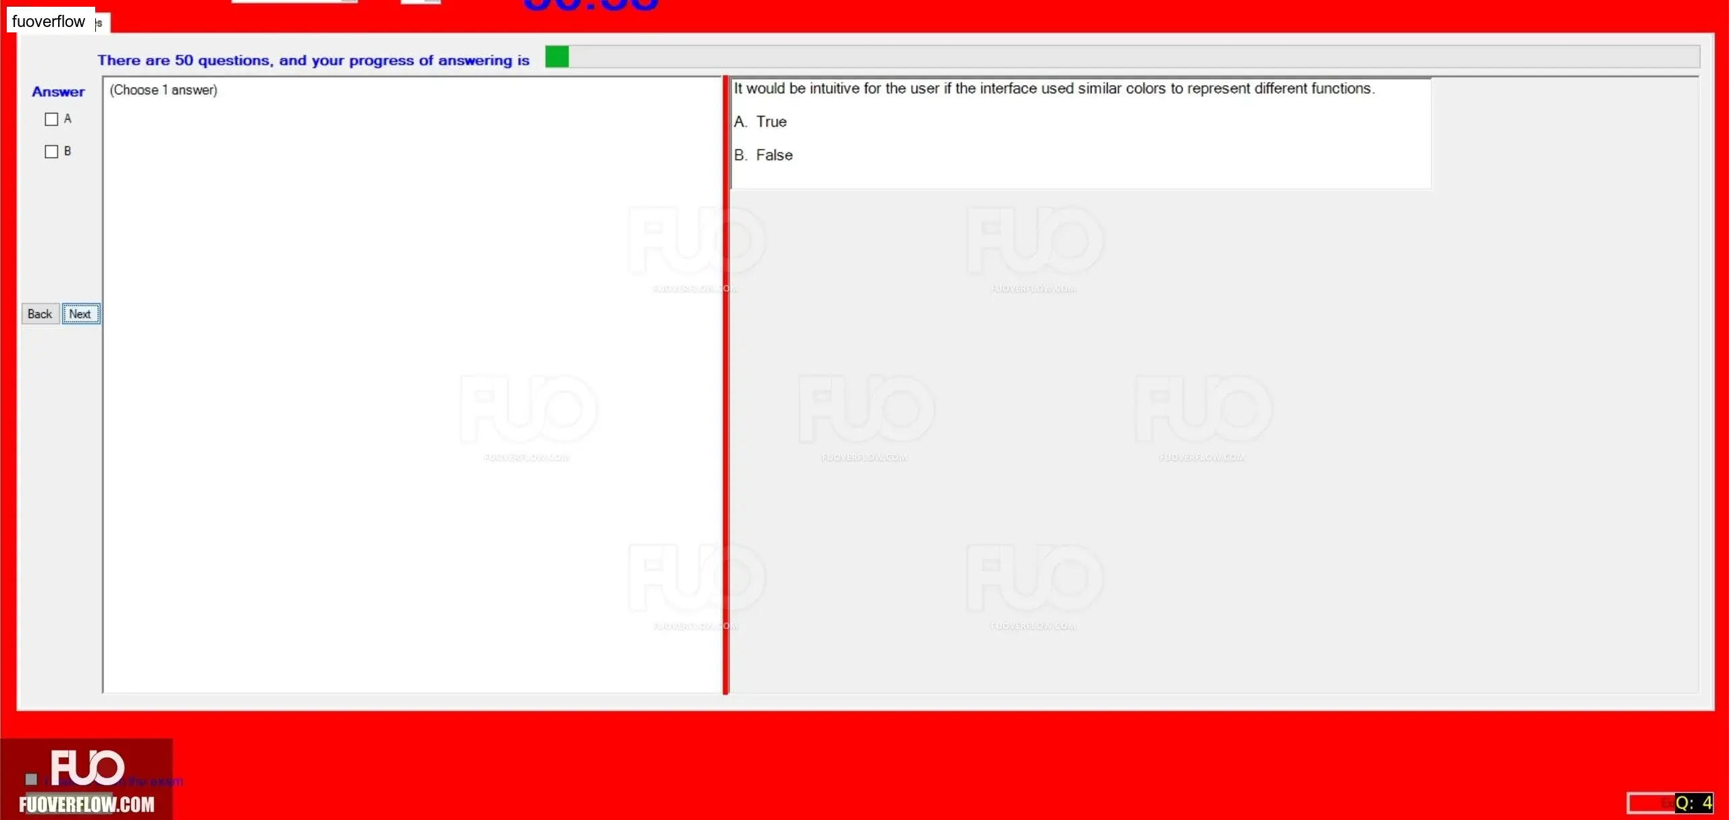Click the 'Answer' heading label

click(x=58, y=92)
